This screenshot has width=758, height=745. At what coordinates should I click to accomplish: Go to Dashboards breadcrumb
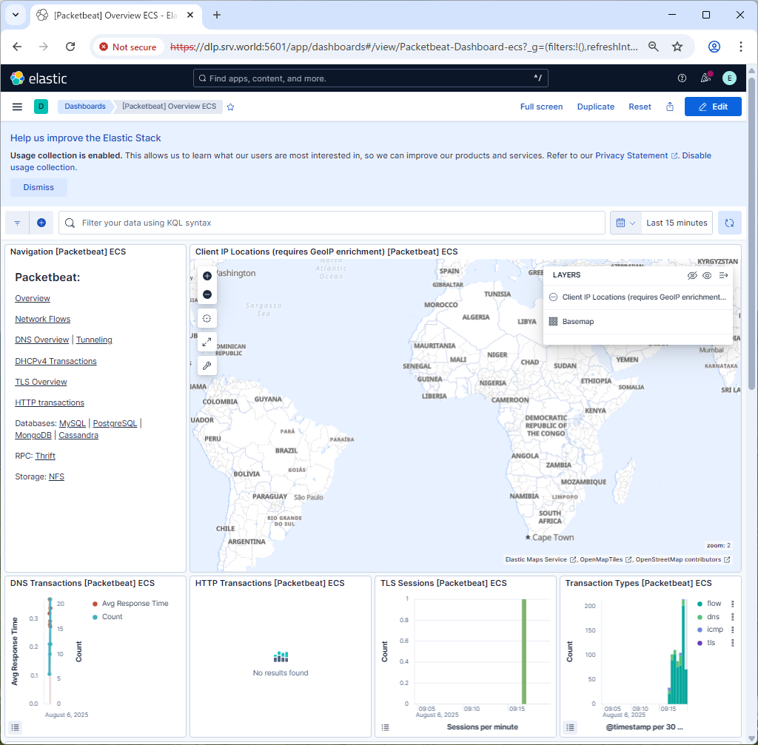click(84, 107)
